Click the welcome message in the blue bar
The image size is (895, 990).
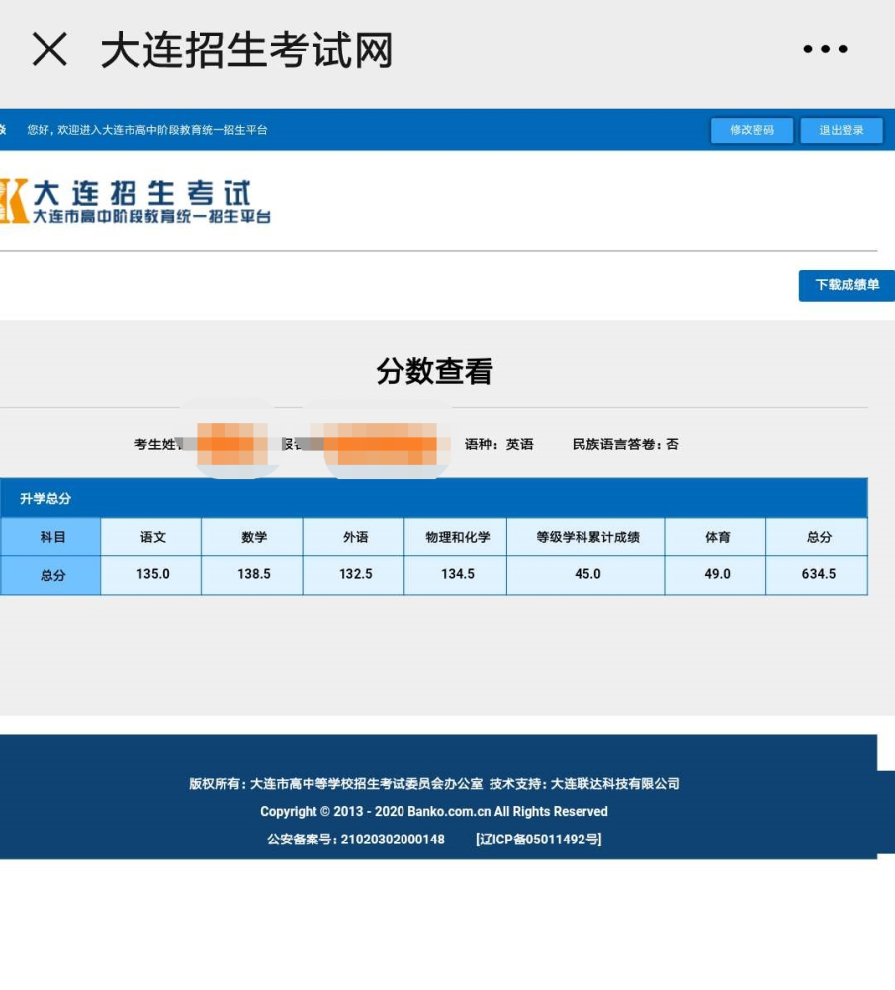147,130
